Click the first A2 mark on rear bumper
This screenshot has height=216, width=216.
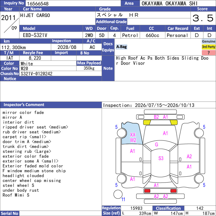point(156,197)
